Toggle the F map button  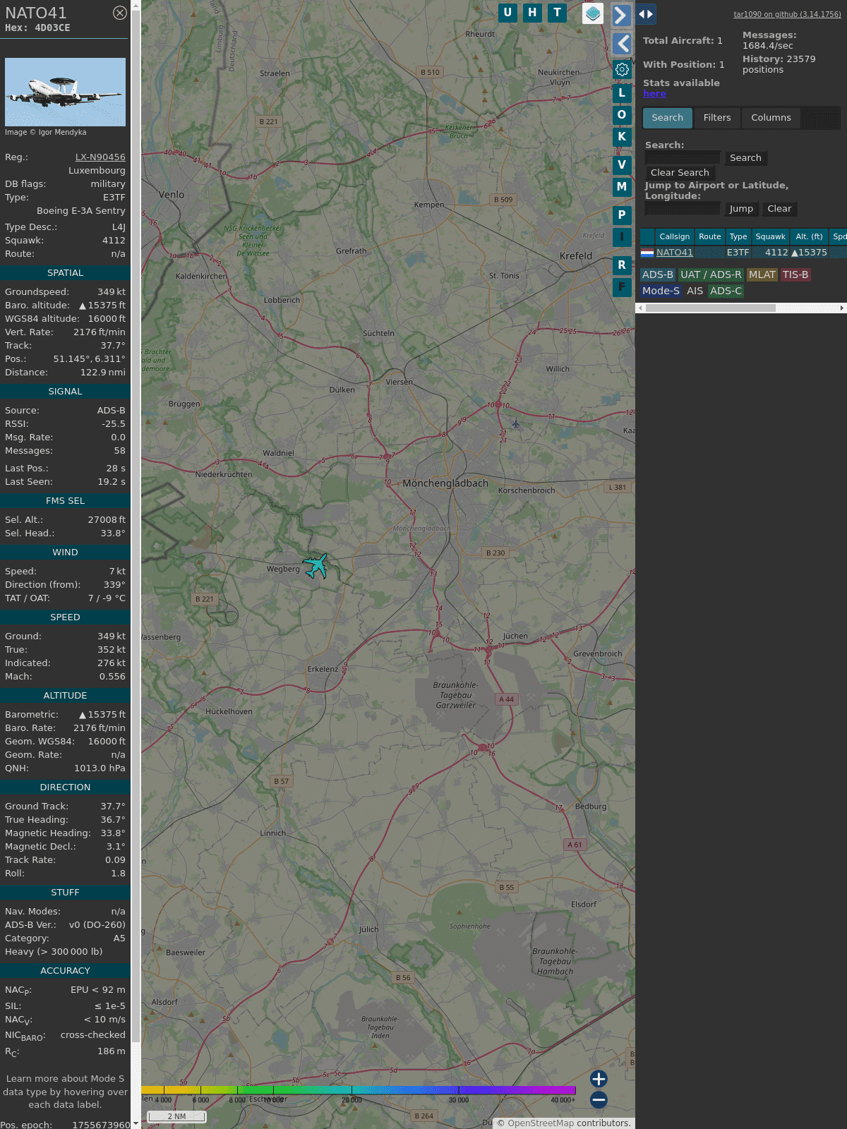[622, 287]
